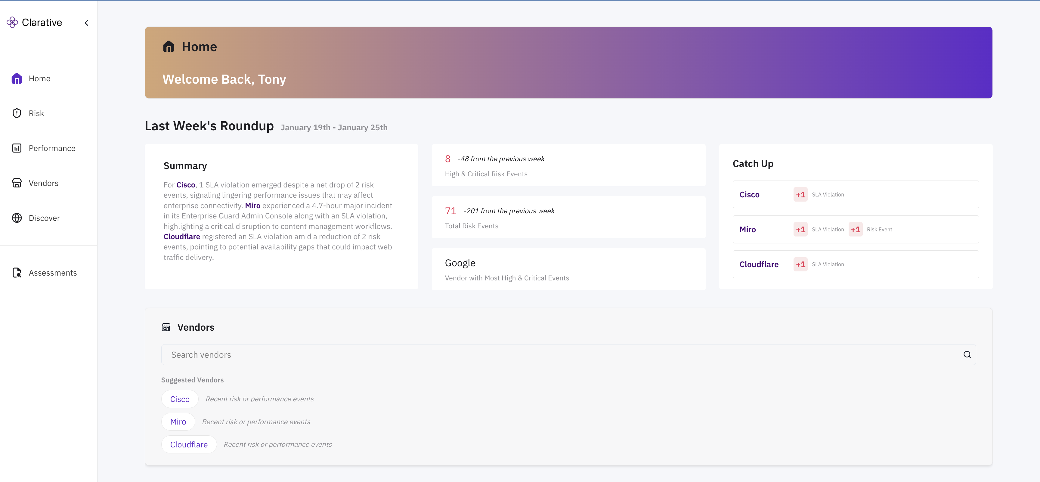Select the Cisco suggested vendor chip
The height and width of the screenshot is (482, 1040).
click(x=179, y=399)
